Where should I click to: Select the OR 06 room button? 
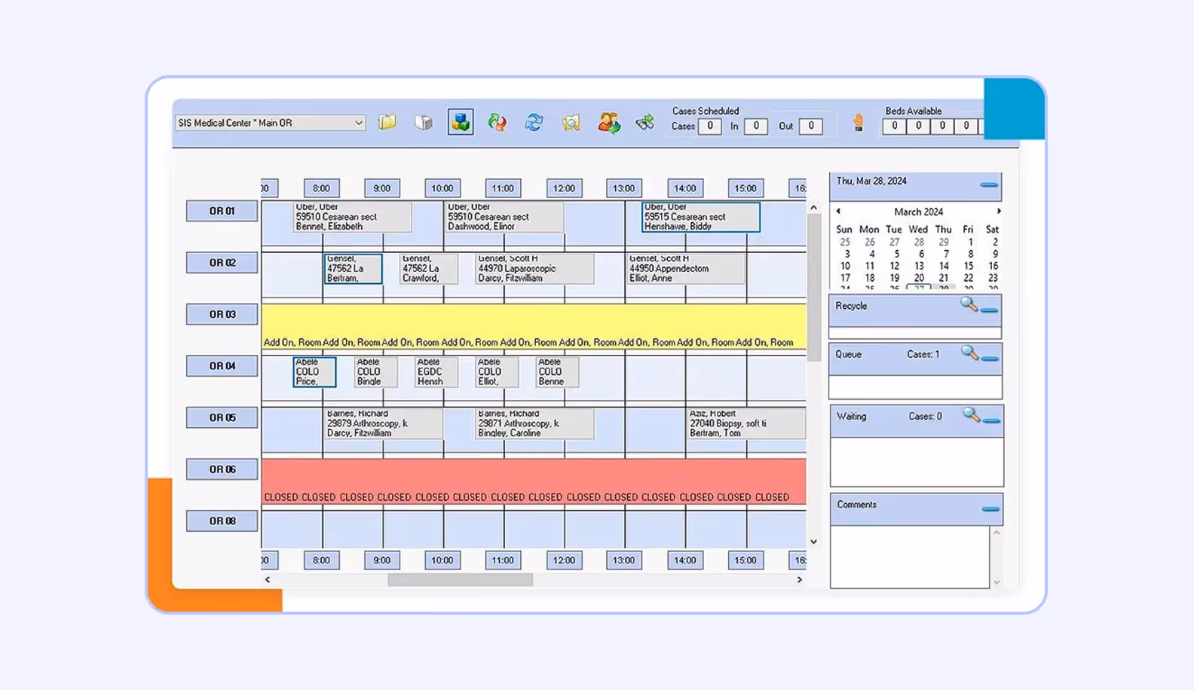(222, 469)
